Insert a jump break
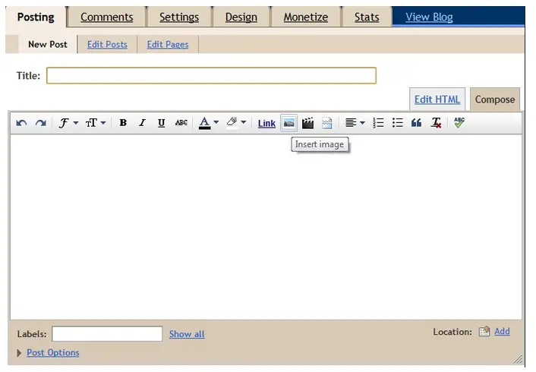The image size is (536, 372). tap(327, 123)
